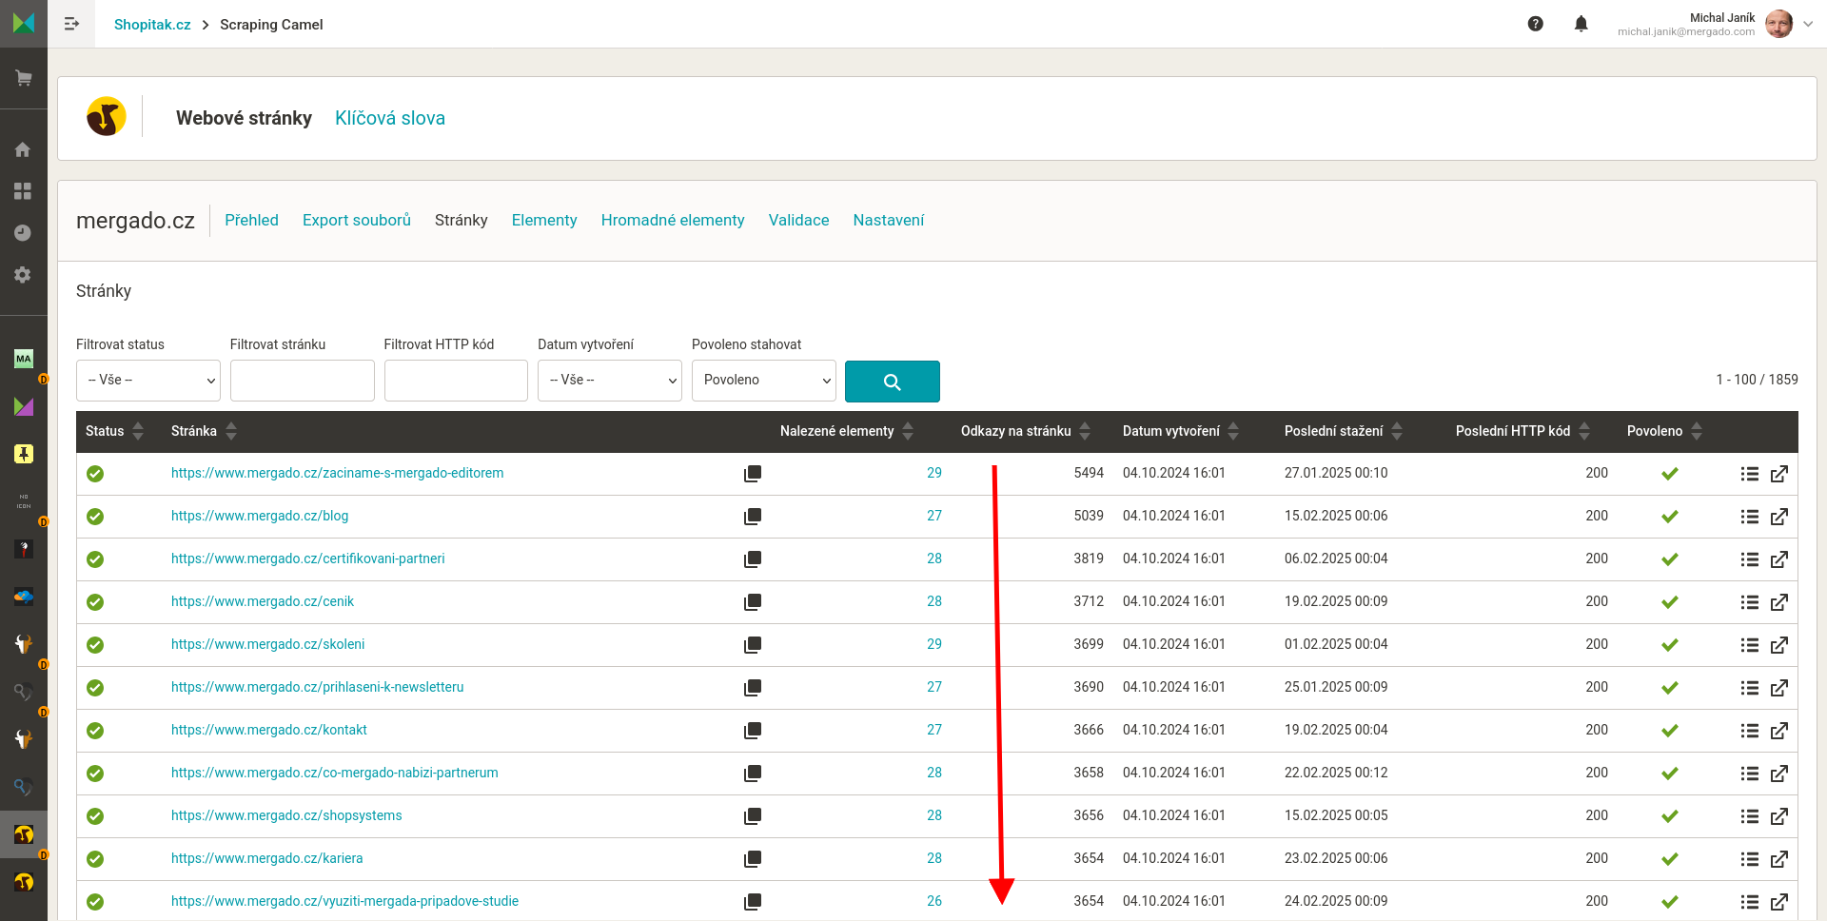Toggle the sidebar menu collapse icon
Viewport: 1827px width, 921px height.
tap(71, 24)
